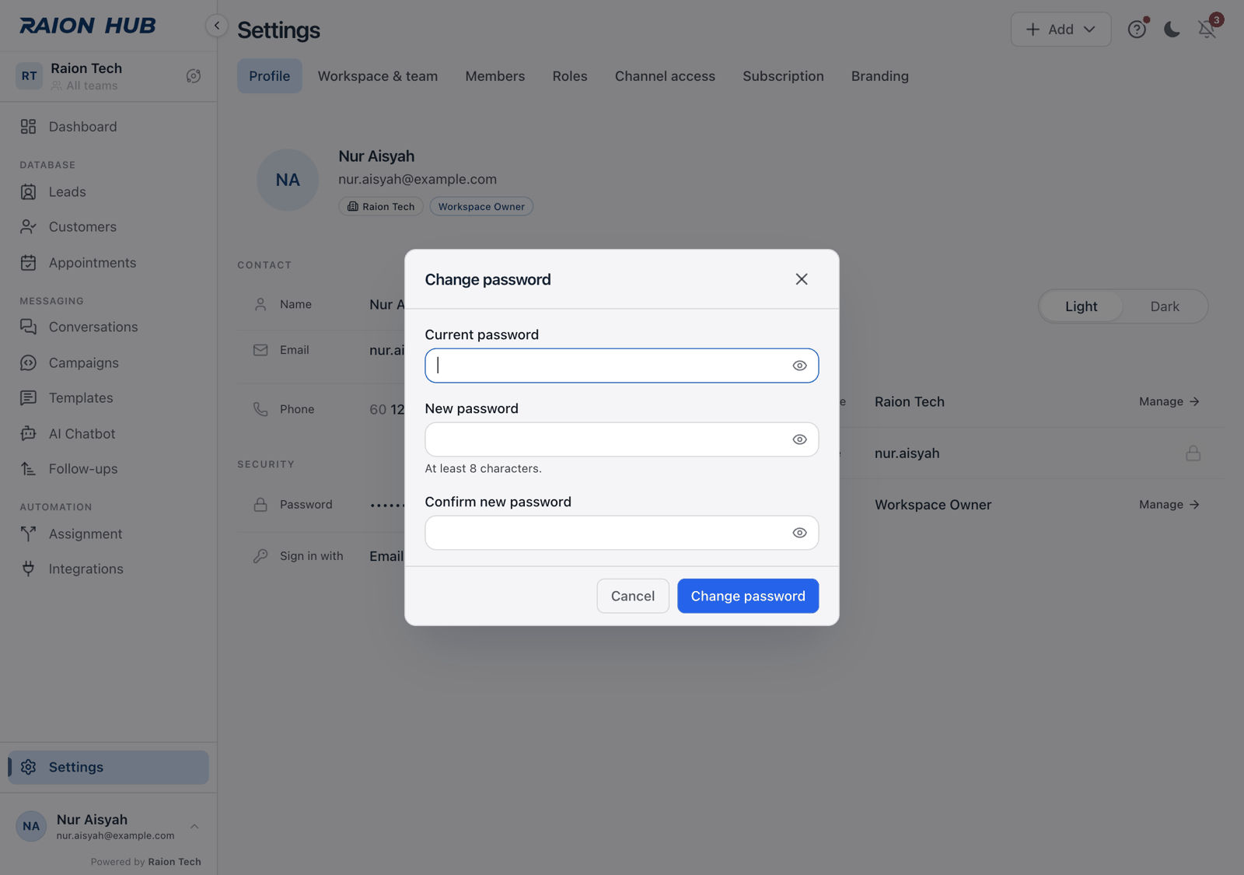Select Dark appearance option
1244x875 pixels.
point(1165,306)
